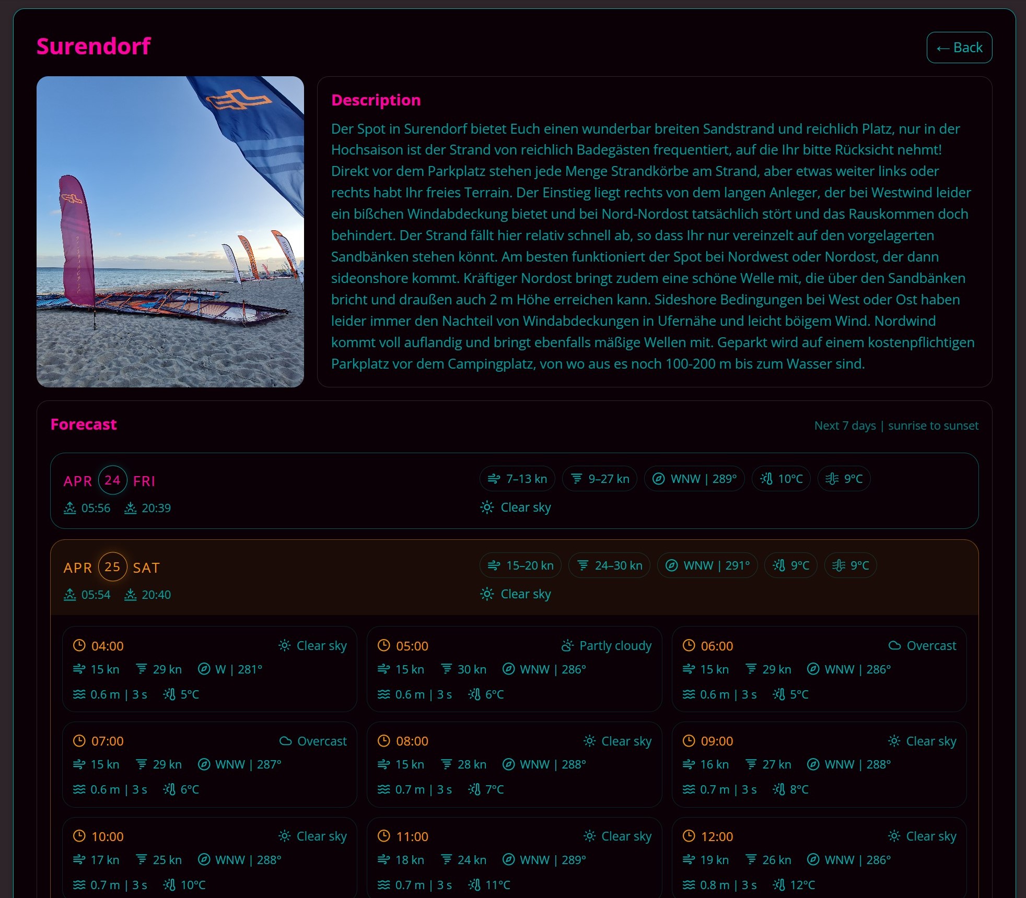Open the Surendorf beach photo thumbnail
Screen dimensions: 1026x898
tap(170, 232)
